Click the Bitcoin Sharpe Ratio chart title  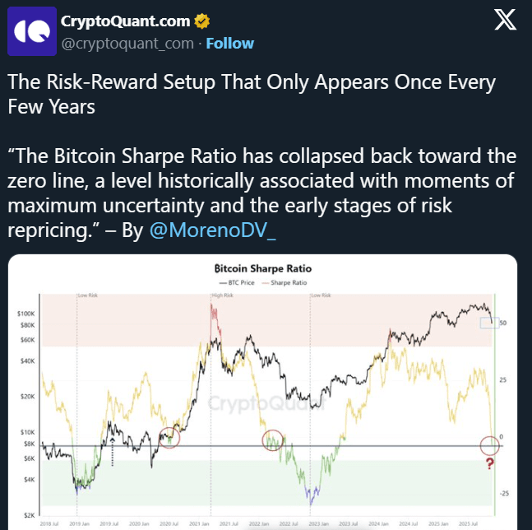[262, 268]
